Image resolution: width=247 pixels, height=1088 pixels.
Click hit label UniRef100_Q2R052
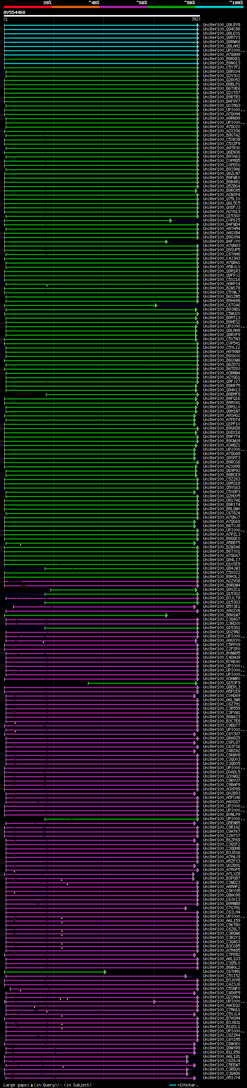(x=222, y=80)
